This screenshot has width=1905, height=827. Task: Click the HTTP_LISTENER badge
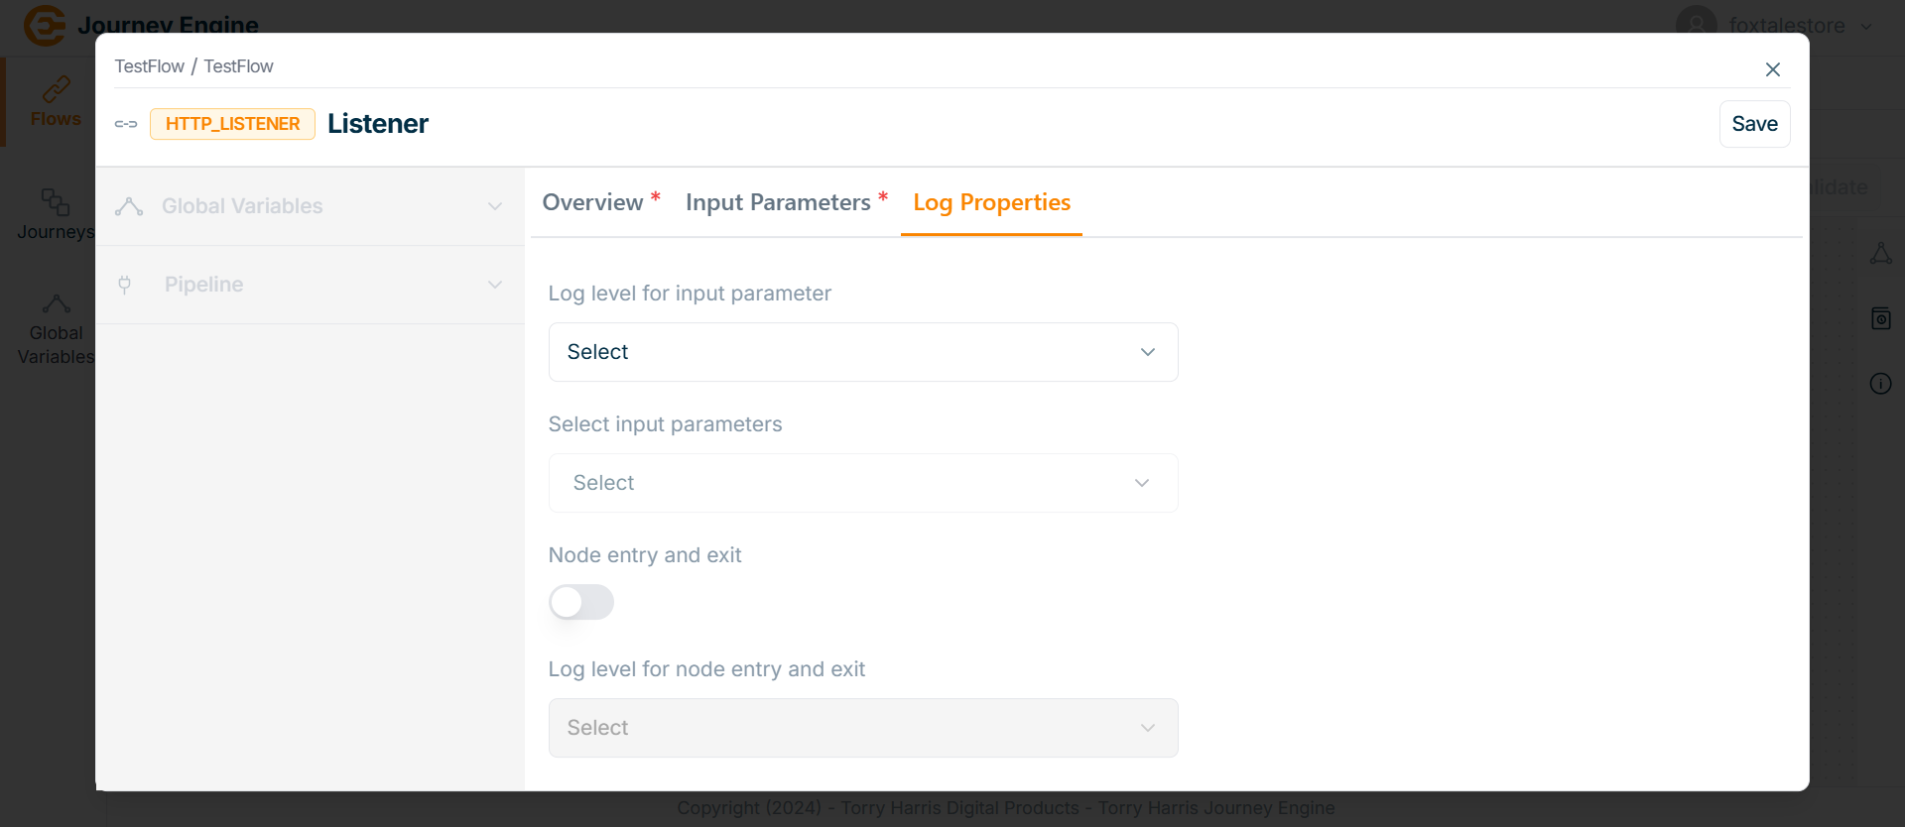(x=232, y=124)
